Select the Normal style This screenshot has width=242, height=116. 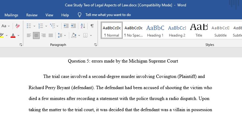pyautogui.click(x=112, y=30)
